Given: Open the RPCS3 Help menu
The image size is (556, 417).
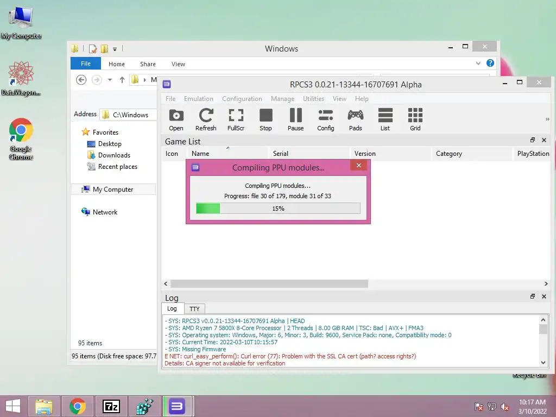Looking at the screenshot, I should (x=362, y=99).
